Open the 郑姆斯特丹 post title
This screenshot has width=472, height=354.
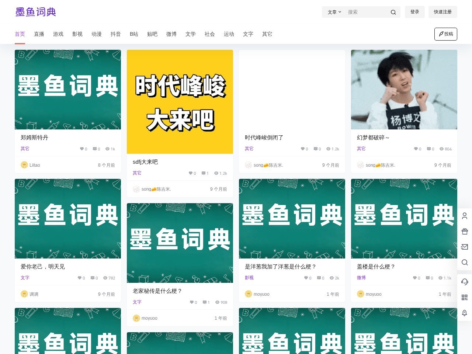pyautogui.click(x=34, y=138)
